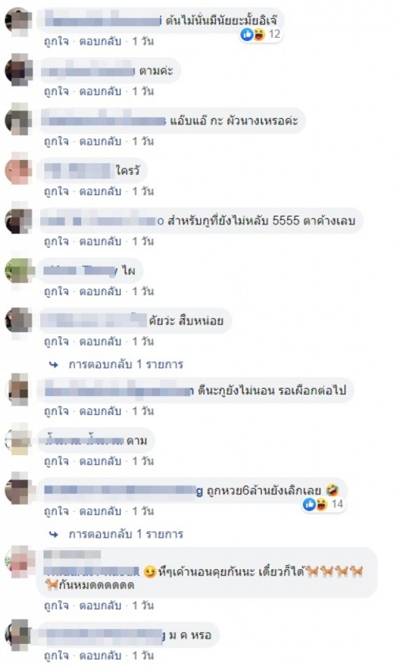Click reply arrow icon below ถูกหวย6ล้าน comment
403x666 pixels.
click(x=54, y=534)
